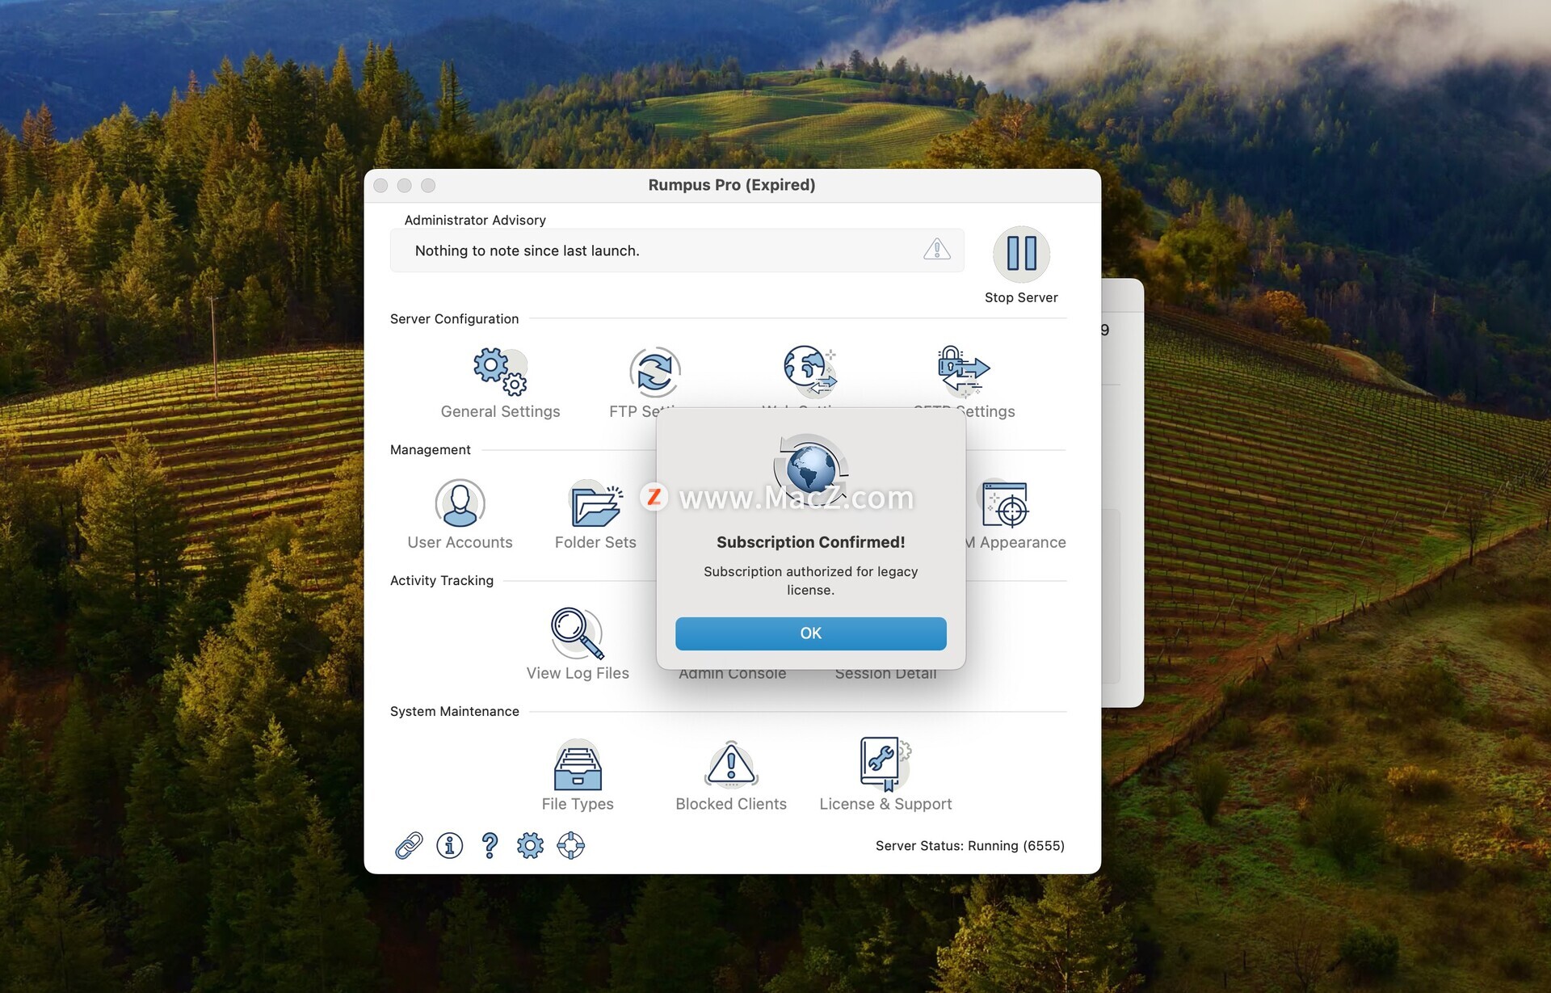Click OK in the Subscription Confirmed dialog
This screenshot has height=993, width=1551.
pos(810,633)
